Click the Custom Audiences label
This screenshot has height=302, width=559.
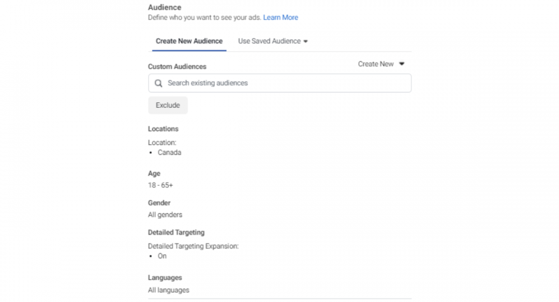click(177, 67)
